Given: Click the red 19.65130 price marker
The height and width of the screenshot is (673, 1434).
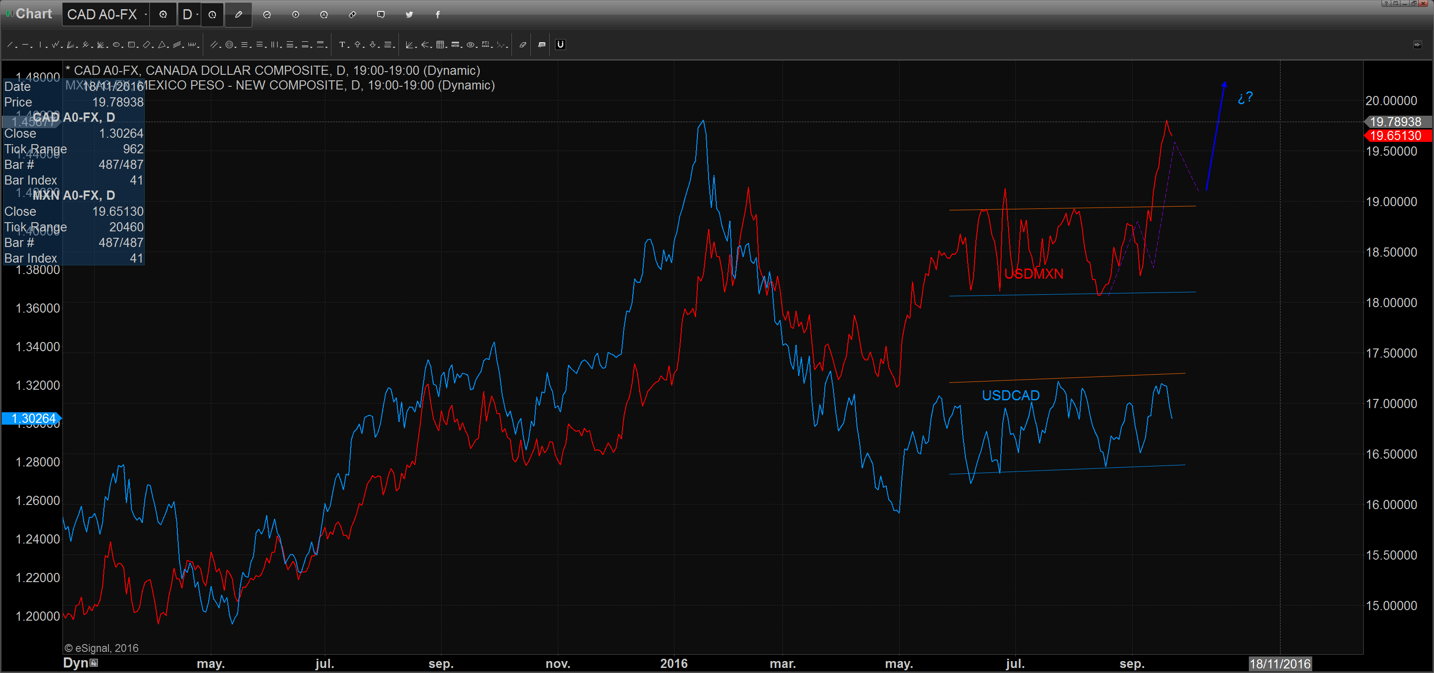Looking at the screenshot, I should pyautogui.click(x=1397, y=136).
